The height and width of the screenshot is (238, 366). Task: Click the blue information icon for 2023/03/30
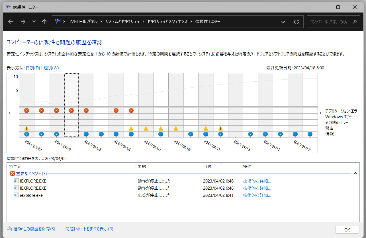click(x=26, y=134)
